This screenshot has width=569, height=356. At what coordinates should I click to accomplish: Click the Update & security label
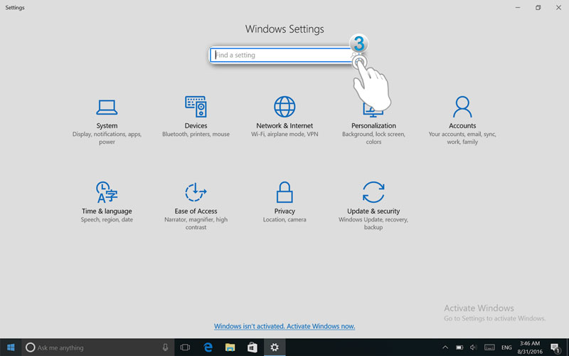[373, 211]
